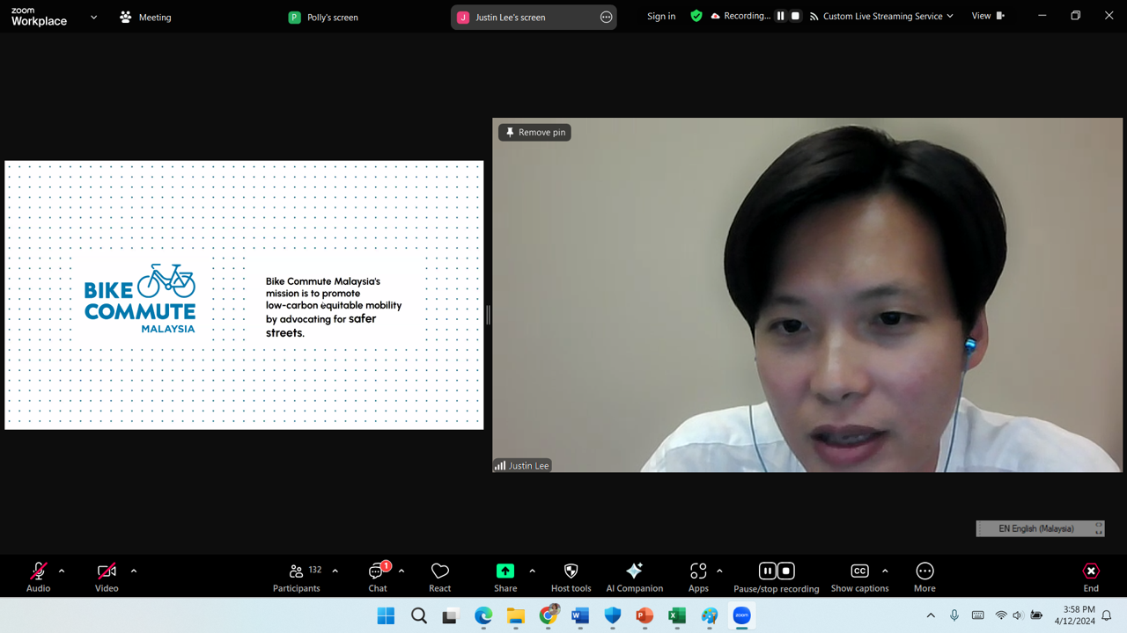This screenshot has height=633, width=1127.
Task: Toggle Show captions
Action: (x=859, y=577)
